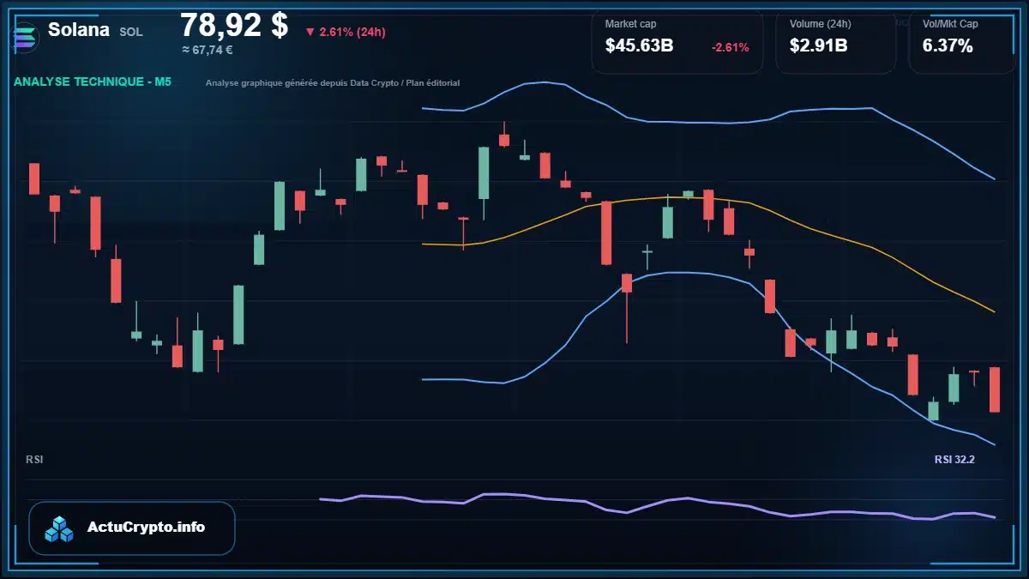Click the Analyse graphique générée caption
The height and width of the screenshot is (579, 1029).
click(333, 83)
